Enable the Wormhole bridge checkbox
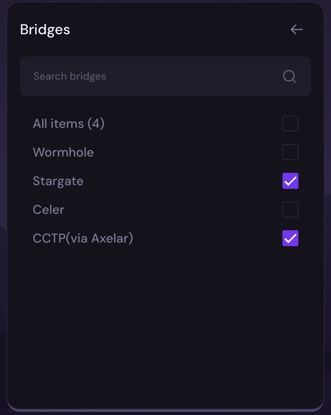331x415 pixels. [x=290, y=152]
